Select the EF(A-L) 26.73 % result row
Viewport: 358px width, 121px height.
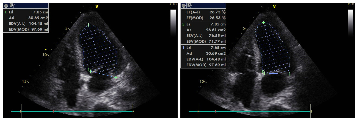pyautogui.click(x=203, y=12)
